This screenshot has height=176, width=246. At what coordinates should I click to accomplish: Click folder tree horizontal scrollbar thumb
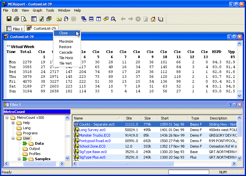(39, 164)
